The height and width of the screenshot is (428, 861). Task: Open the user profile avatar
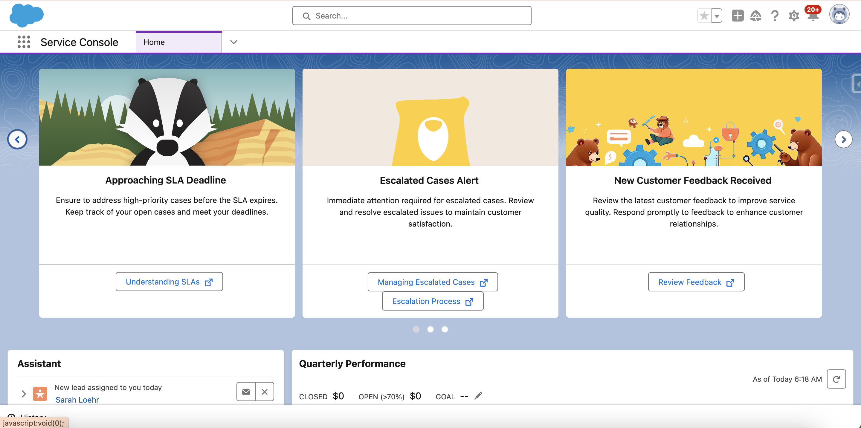point(839,14)
